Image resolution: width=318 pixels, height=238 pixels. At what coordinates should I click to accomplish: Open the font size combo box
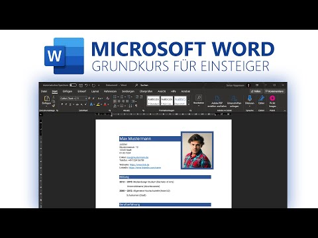81,99
